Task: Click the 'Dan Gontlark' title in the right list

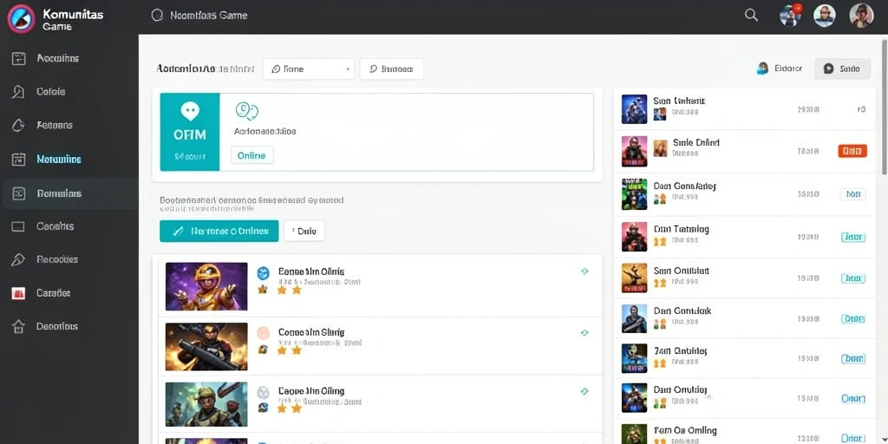Action: point(682,311)
